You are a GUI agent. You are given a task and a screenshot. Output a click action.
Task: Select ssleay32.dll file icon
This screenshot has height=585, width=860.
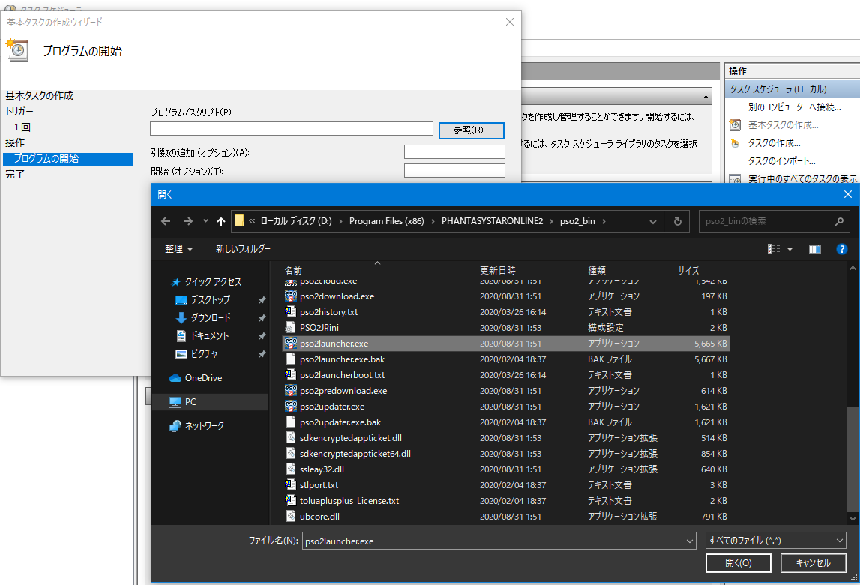[291, 469]
